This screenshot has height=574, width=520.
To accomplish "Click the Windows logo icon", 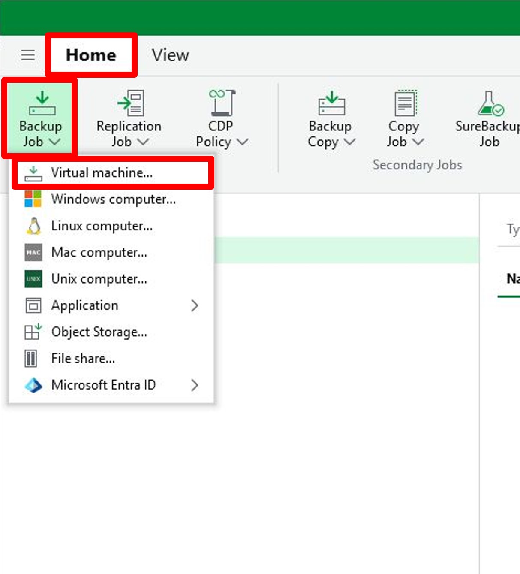I will pos(33,199).
